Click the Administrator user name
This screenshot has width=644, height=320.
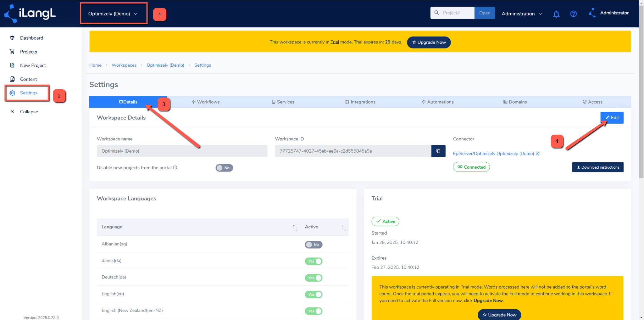[x=614, y=13]
